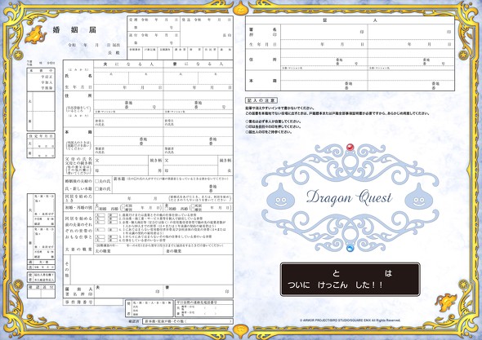This screenshot has width=482, height=340.
Task: Click the 夫になる人 column header
Action: [128, 64]
